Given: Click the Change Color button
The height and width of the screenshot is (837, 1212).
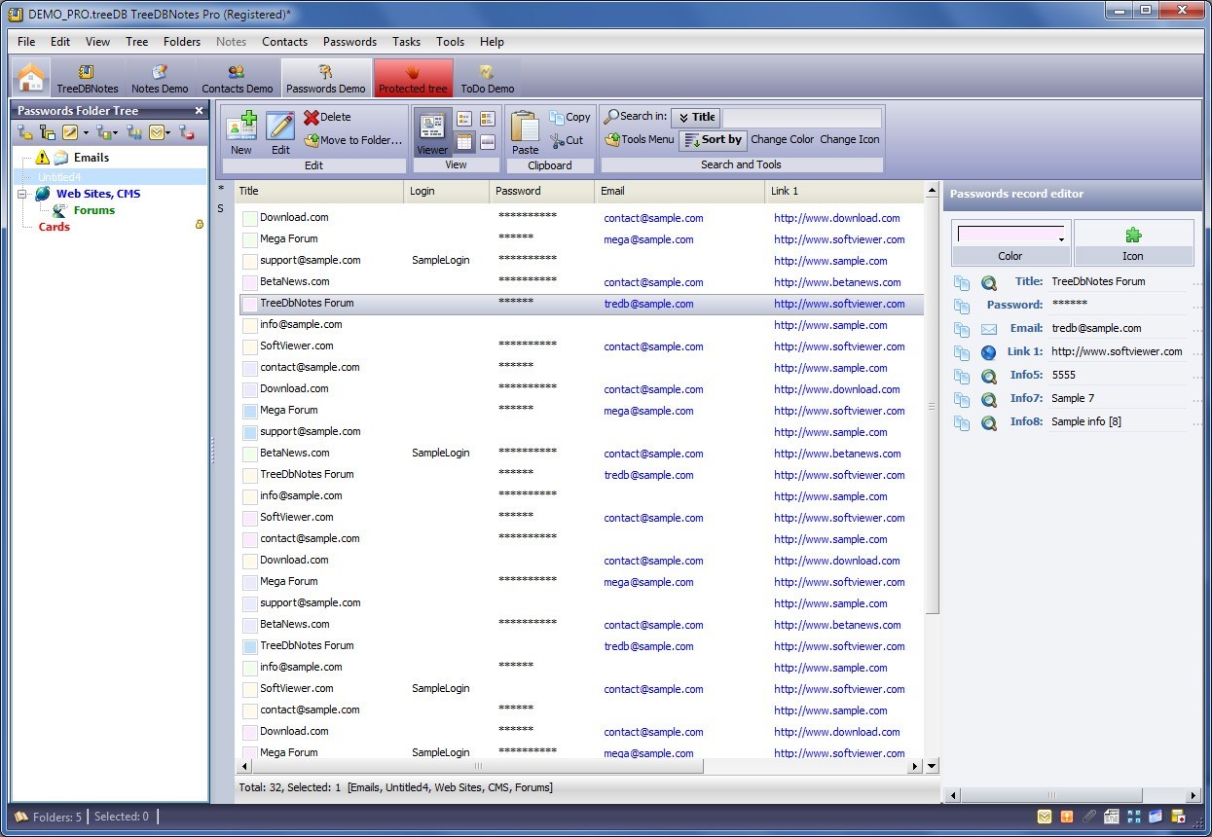Looking at the screenshot, I should click(x=782, y=140).
